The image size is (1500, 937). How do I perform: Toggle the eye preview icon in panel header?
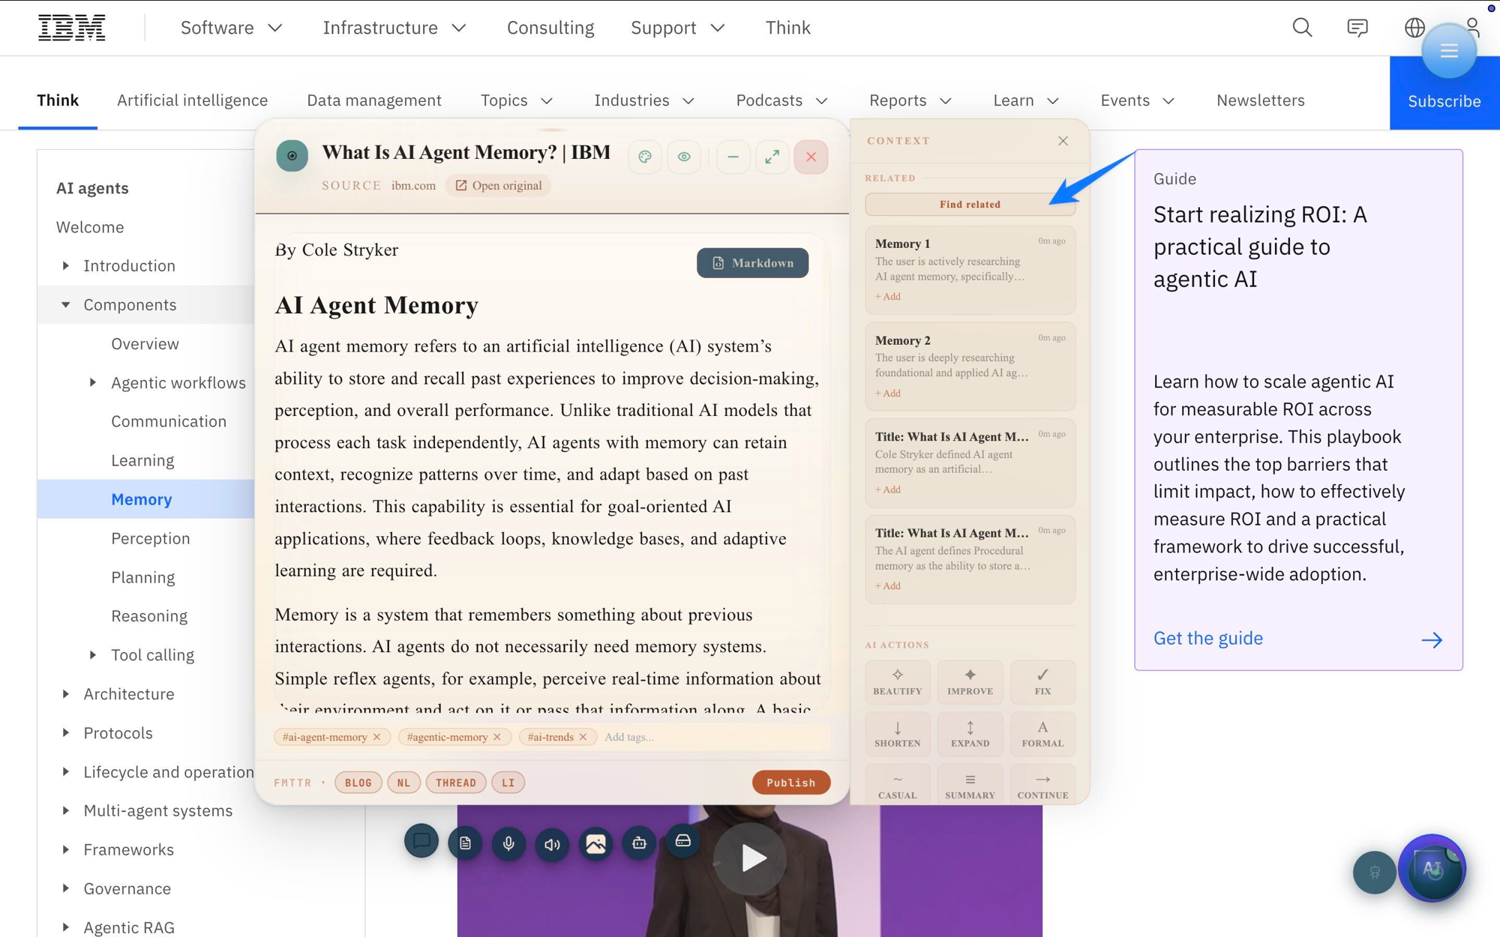coord(684,157)
